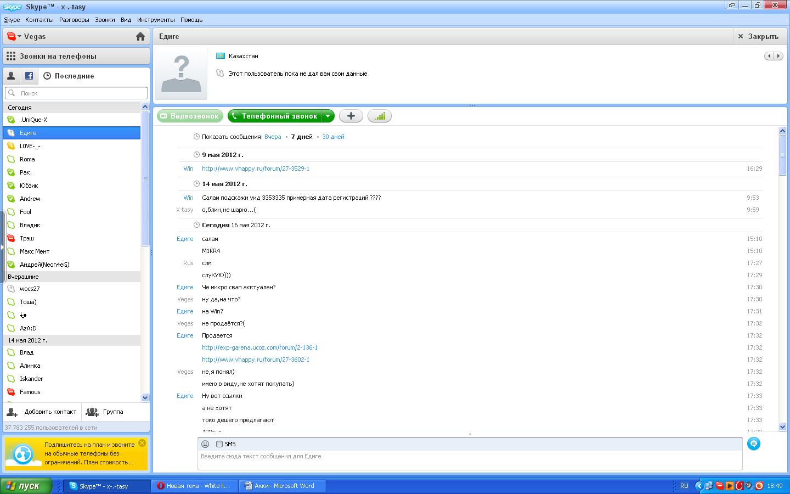This screenshot has height=494, width=790.
Task: Select contact Famous
Action: [x=72, y=392]
